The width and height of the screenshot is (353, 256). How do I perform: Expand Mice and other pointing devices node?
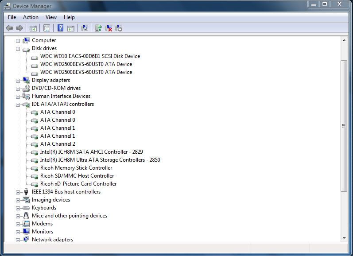pos(18,216)
